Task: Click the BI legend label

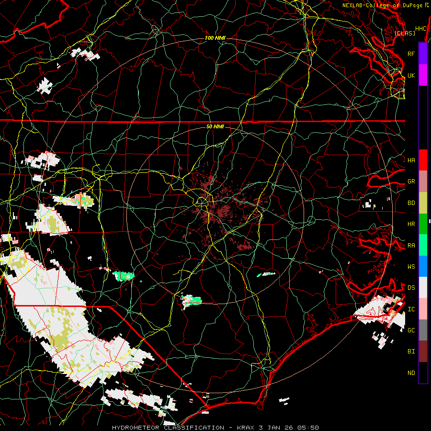Action: tap(411, 352)
